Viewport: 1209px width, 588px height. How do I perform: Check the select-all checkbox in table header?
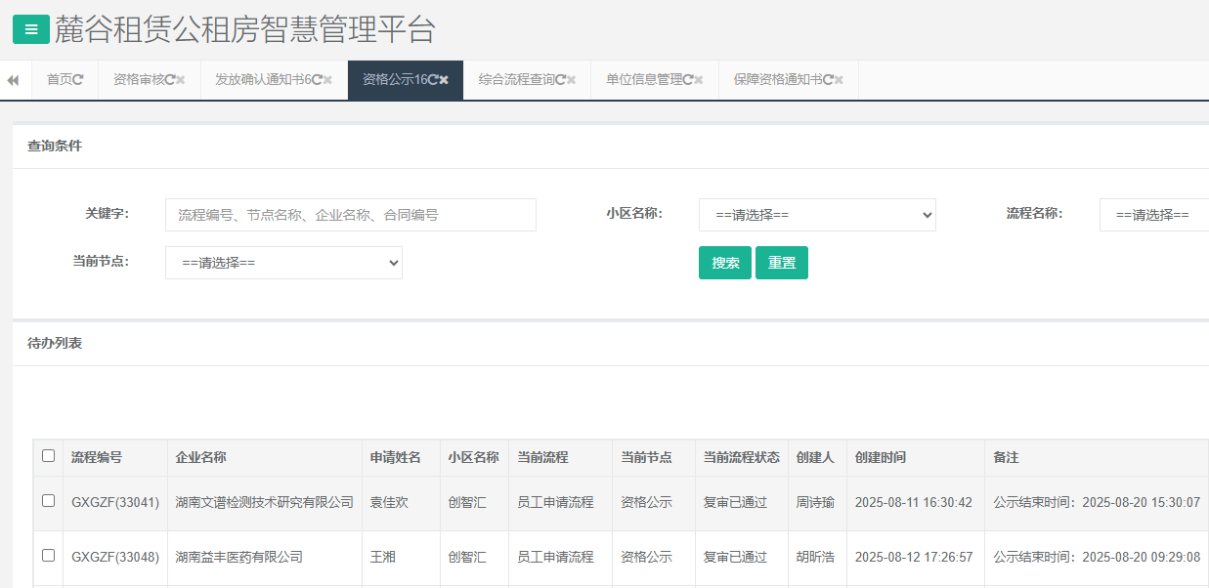click(49, 456)
